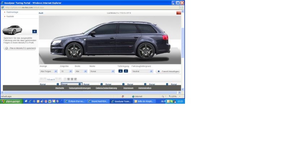Go to first page of wheel results
Viewport: 289px width, 162px height.
(x=41, y=79)
